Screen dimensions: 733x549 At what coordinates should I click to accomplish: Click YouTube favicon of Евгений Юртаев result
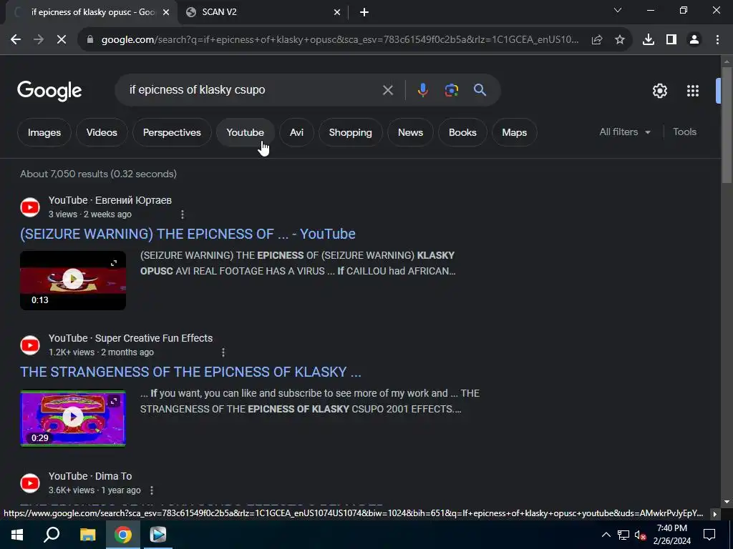point(30,207)
